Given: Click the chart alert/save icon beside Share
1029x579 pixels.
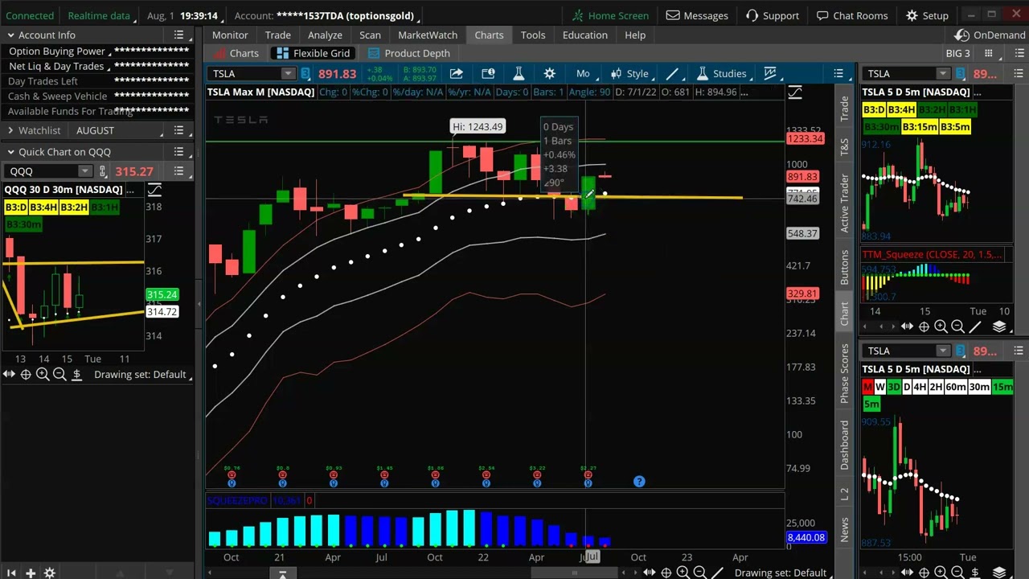Looking at the screenshot, I should click(x=488, y=73).
